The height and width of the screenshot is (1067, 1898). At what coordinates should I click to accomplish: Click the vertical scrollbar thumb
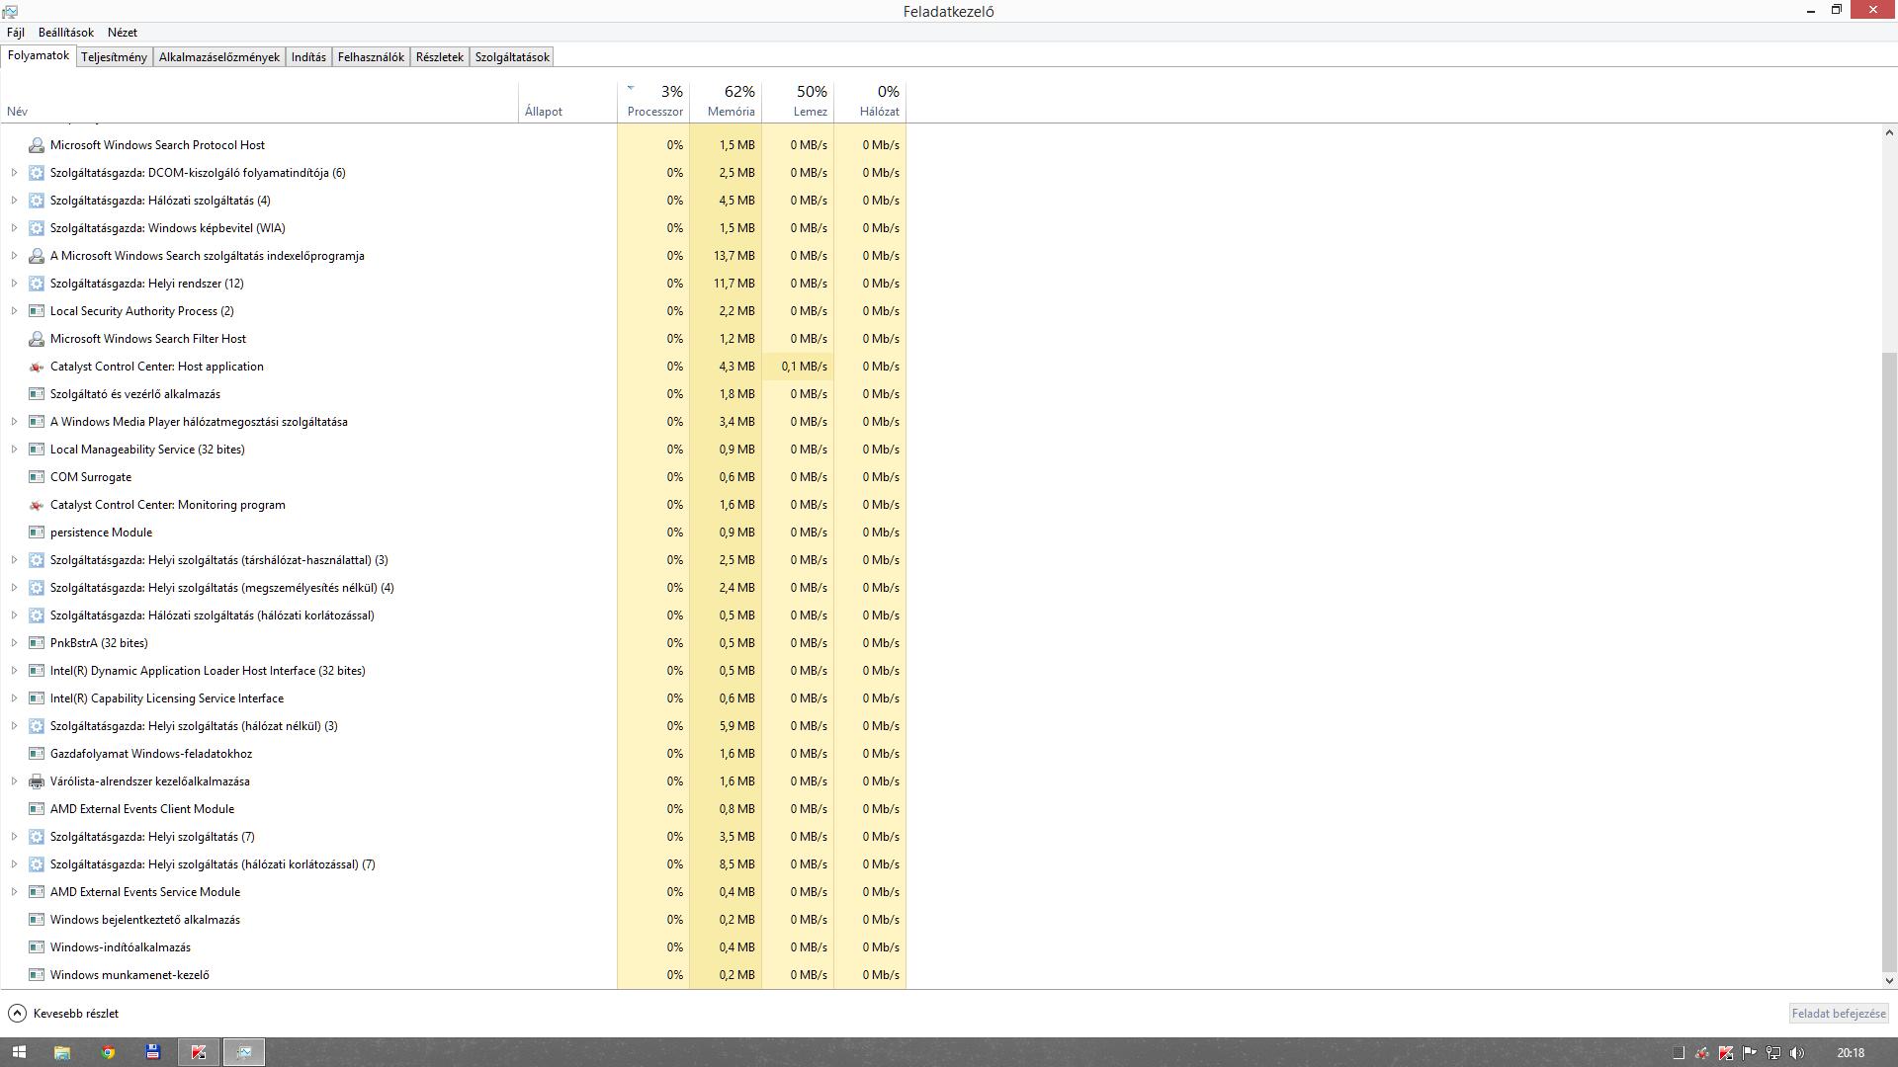coord(1889,662)
